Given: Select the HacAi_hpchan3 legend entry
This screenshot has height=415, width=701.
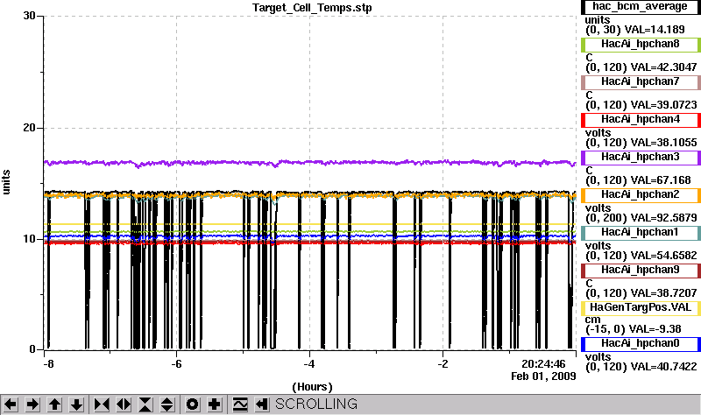Looking at the screenshot, I should [641, 158].
